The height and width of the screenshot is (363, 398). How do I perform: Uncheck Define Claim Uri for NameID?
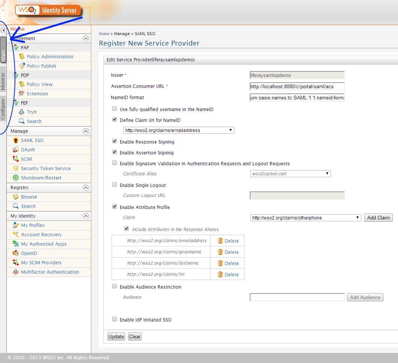point(115,119)
